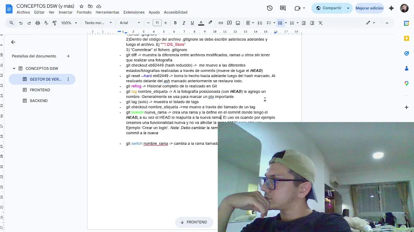This screenshot has width=414, height=232.
Task: Open Google Tasks in side panel
Action: (x=407, y=53)
